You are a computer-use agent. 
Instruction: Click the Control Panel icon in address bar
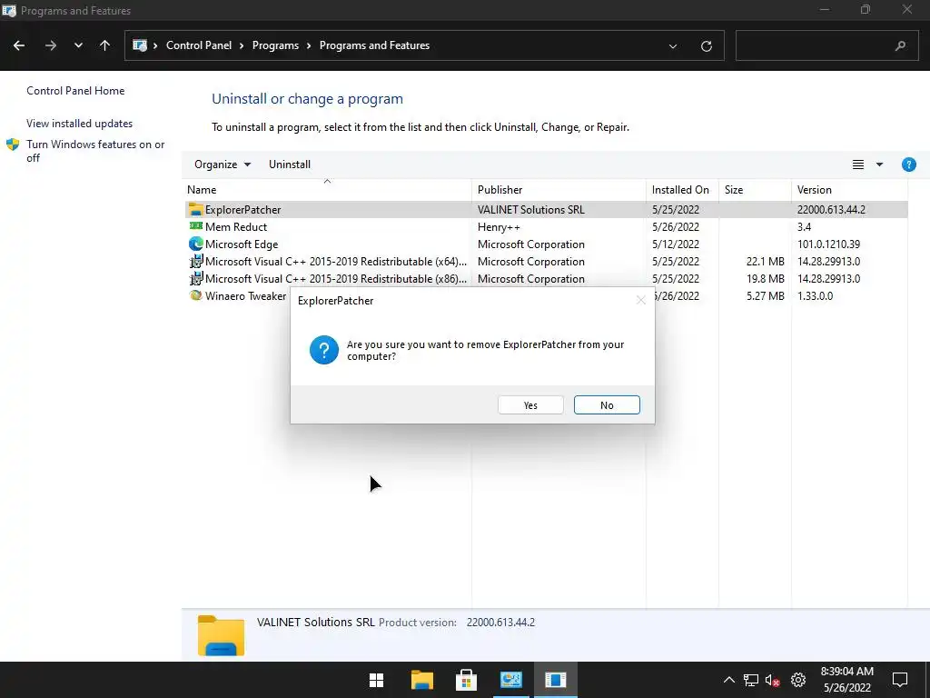tap(140, 45)
